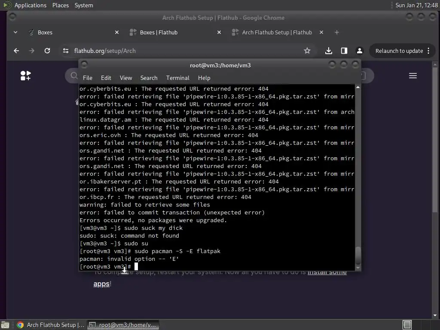Click 'sudo pacman -S -E flatpak' command line

click(x=177, y=251)
